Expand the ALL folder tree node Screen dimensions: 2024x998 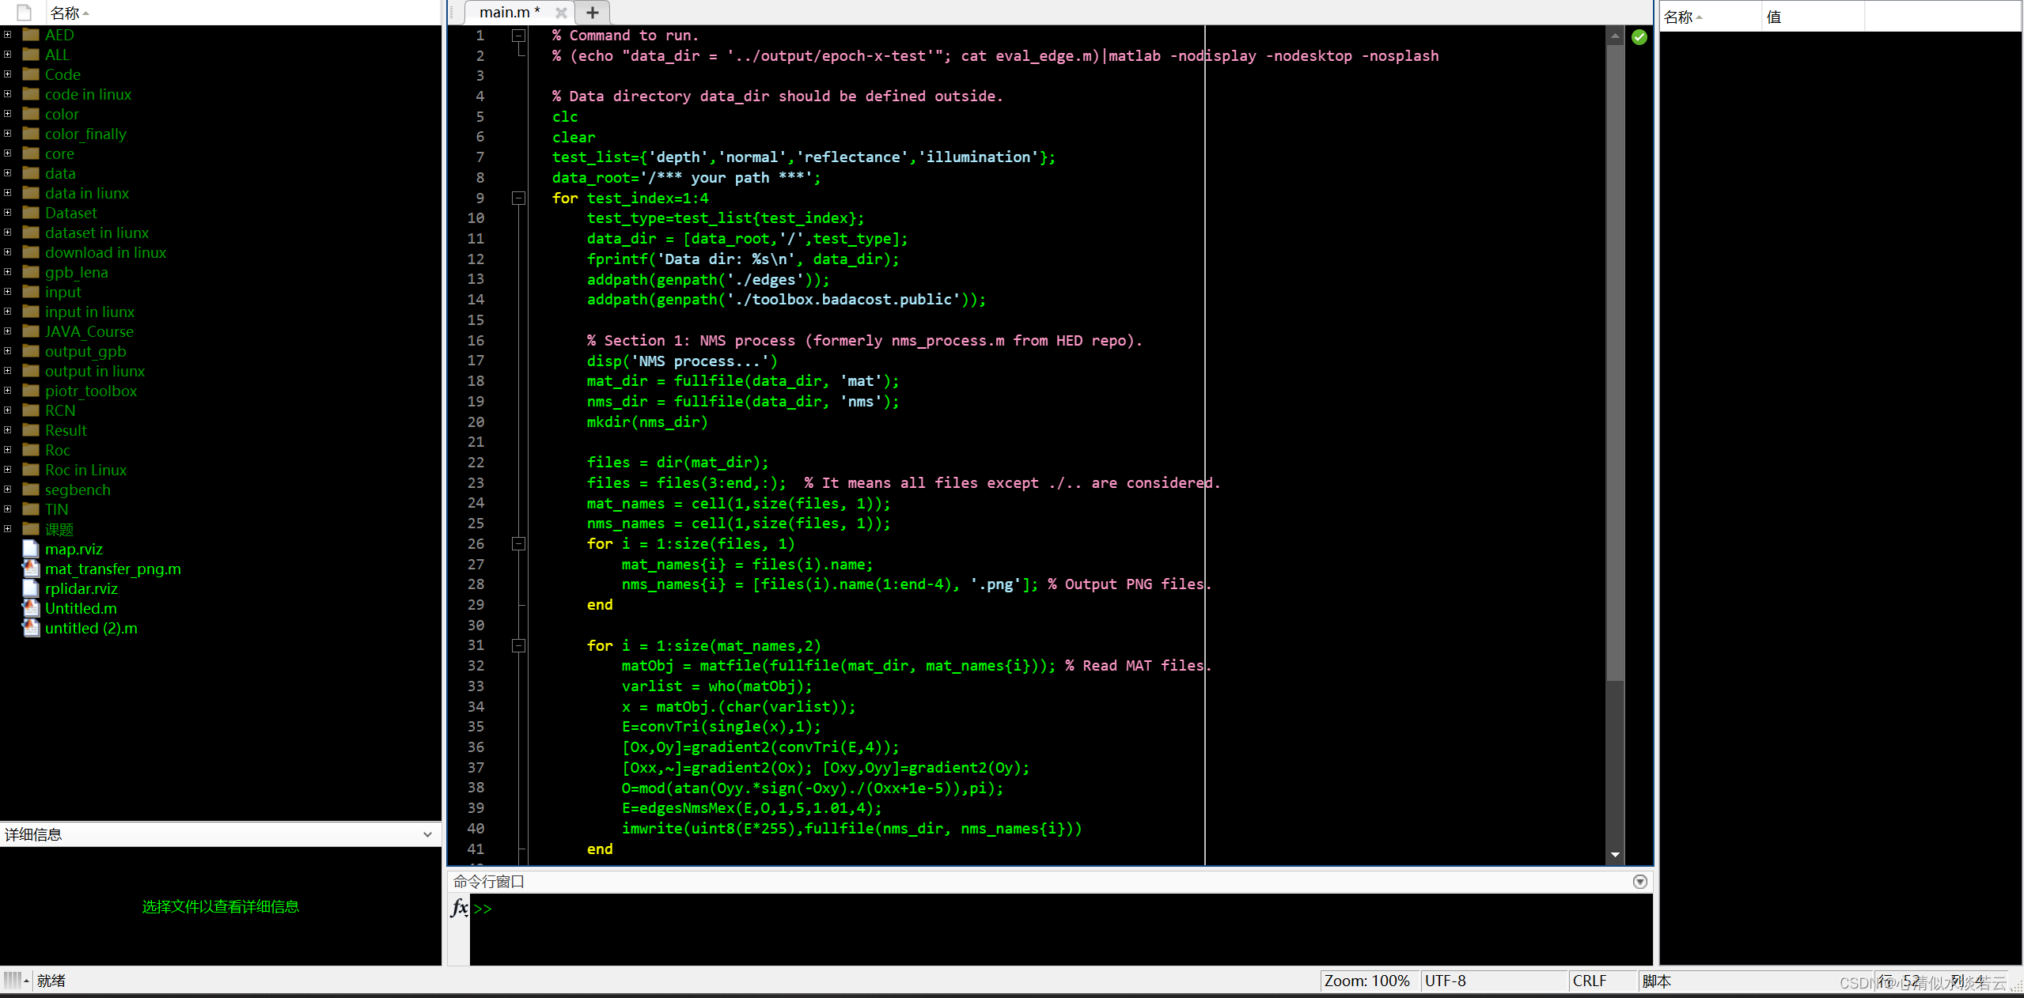7,54
